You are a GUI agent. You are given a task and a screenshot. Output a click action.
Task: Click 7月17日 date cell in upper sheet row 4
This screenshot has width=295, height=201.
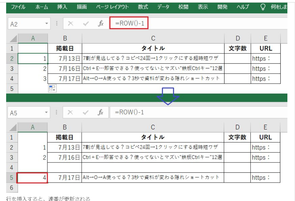[65, 79]
